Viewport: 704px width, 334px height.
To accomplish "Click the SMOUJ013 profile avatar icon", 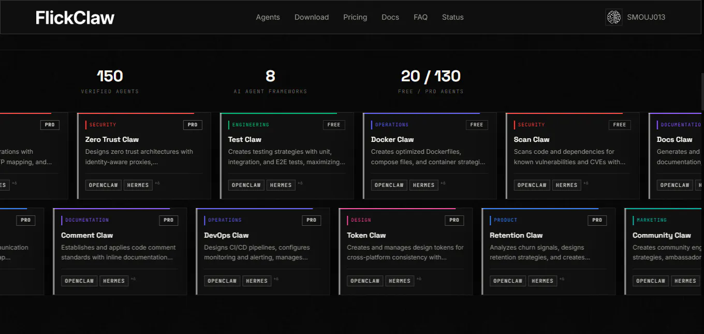I will click(614, 17).
